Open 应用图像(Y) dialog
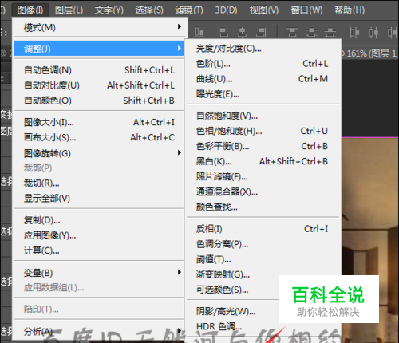Screen dimensions: 399x343 pos(99,235)
